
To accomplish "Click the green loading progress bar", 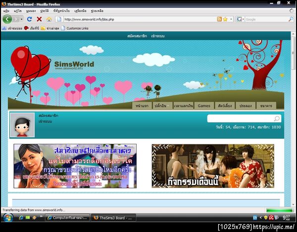I will point(279,210).
